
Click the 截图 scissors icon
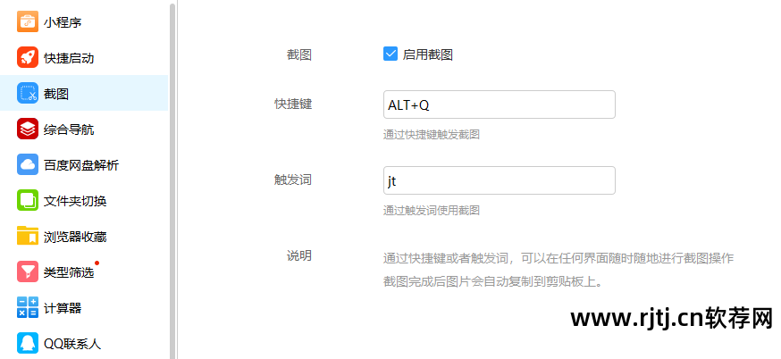coord(28,93)
